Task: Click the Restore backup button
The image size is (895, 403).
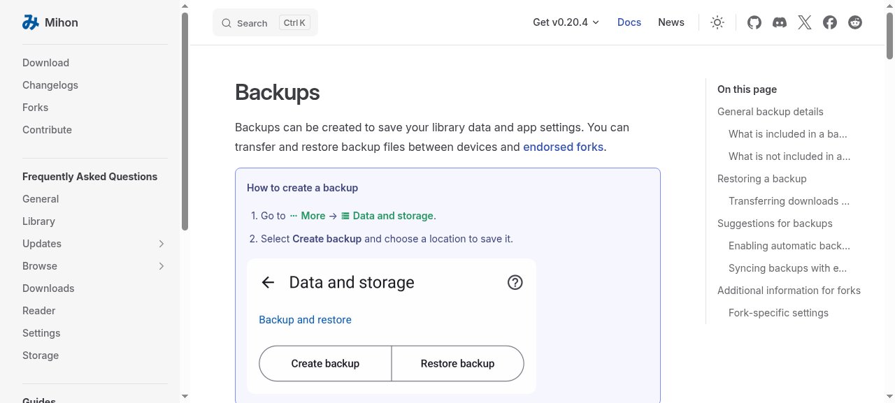Action: coord(457,363)
